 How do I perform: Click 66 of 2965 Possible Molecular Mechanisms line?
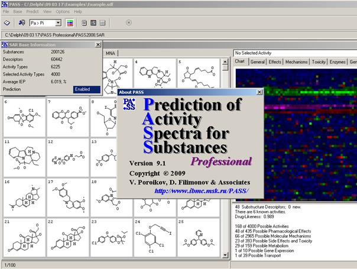tap(273, 236)
